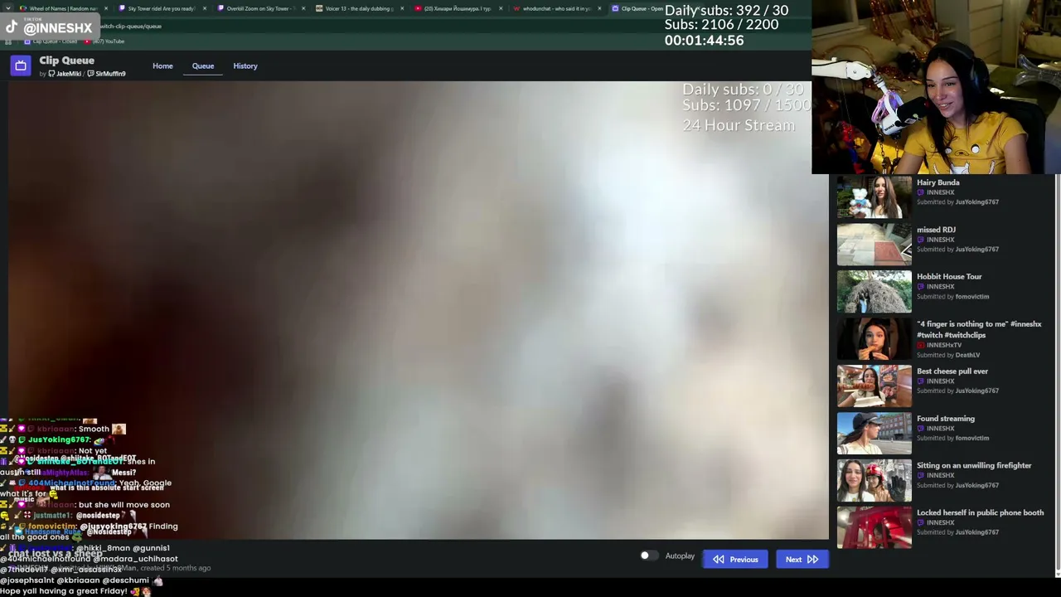Click the Previous button's rewind arrow icon
The width and height of the screenshot is (1061, 597).
tap(719, 560)
